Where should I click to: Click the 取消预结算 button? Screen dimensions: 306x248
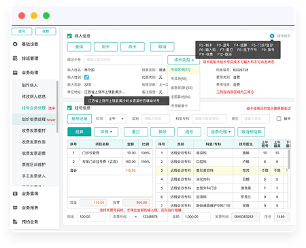click(x=251, y=132)
